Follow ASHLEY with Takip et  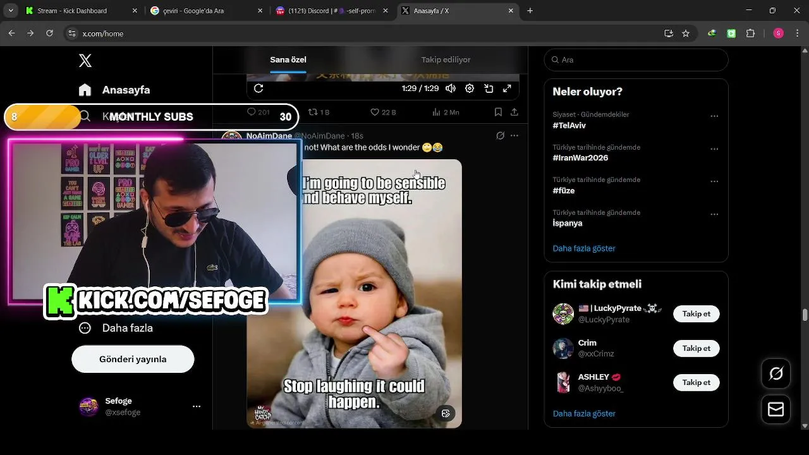[x=696, y=382]
